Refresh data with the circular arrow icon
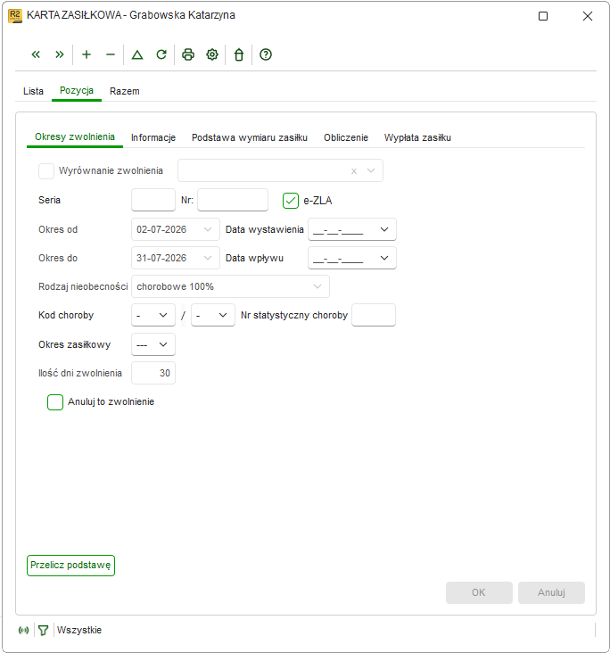This screenshot has height=653, width=610. click(161, 54)
